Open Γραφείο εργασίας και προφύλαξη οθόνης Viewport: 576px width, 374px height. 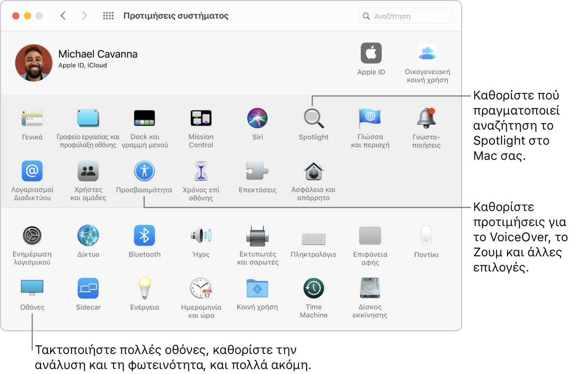[88, 118]
